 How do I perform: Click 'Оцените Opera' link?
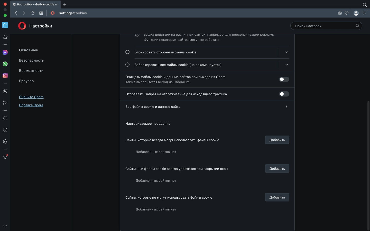pyautogui.click(x=31, y=97)
